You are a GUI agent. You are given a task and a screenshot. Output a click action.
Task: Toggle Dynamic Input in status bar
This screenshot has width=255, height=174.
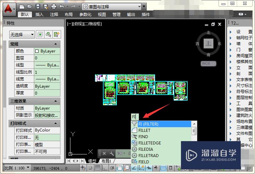tap(149, 168)
